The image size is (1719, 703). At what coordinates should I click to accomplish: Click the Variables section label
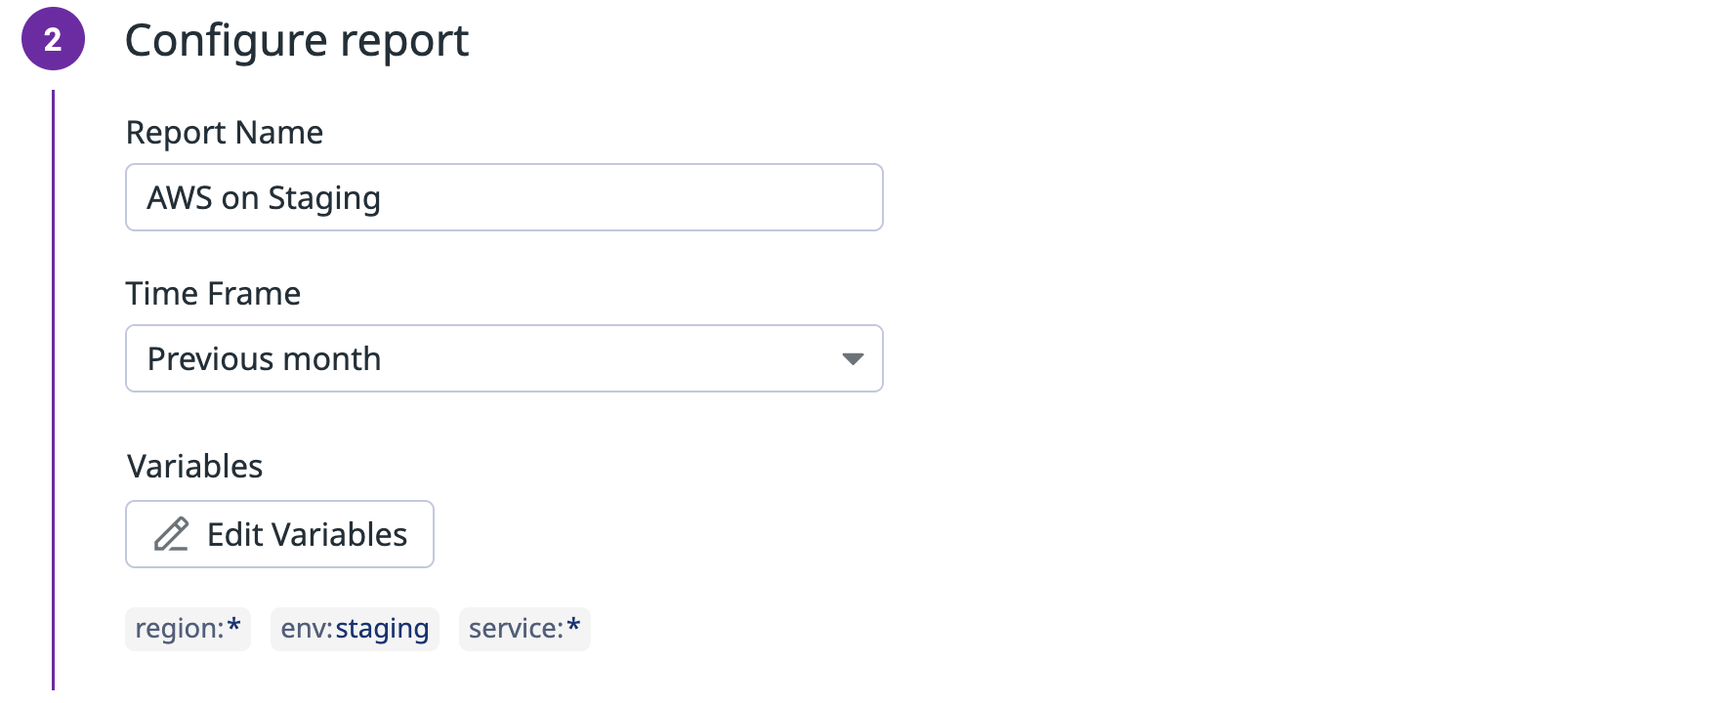(x=195, y=467)
